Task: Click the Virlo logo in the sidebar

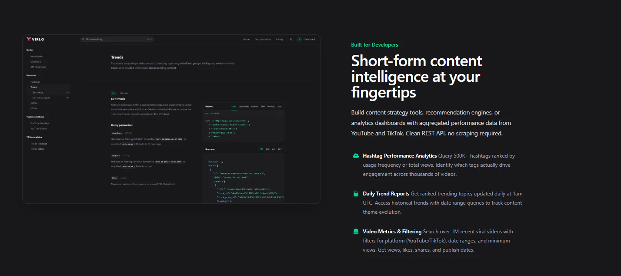Action: tap(36, 39)
